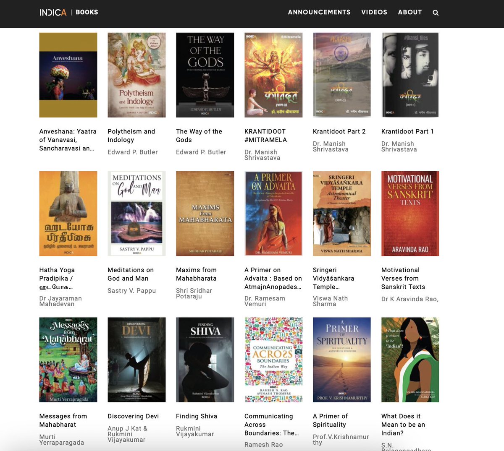Screen dimensions: 504x451
Task: Select author Shri Sridhar Potaraju
Action: pos(194,293)
